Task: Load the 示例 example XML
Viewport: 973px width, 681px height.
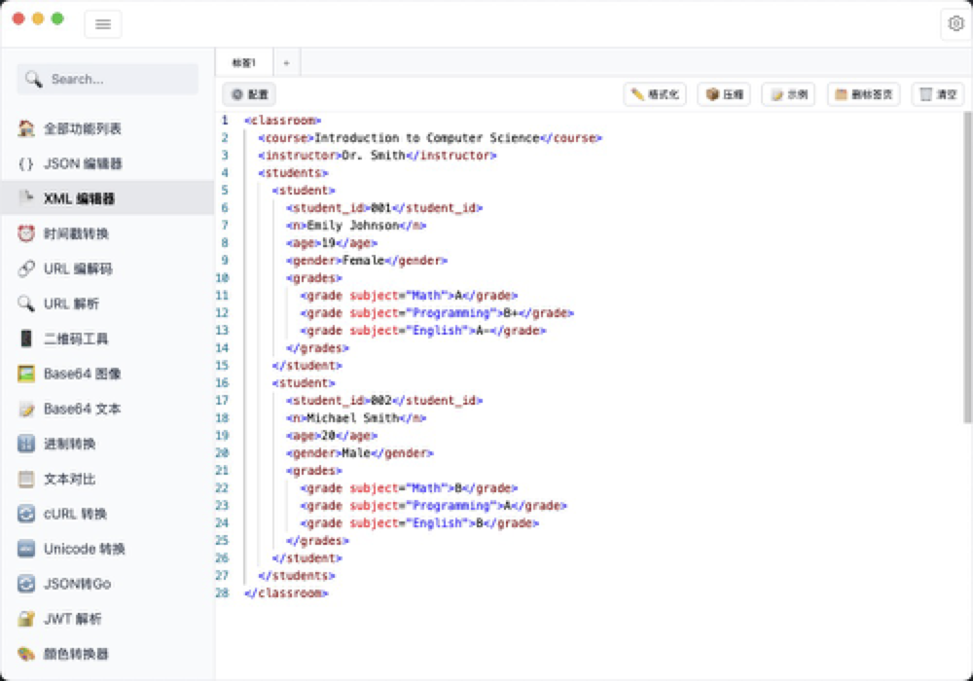Action: [x=787, y=93]
